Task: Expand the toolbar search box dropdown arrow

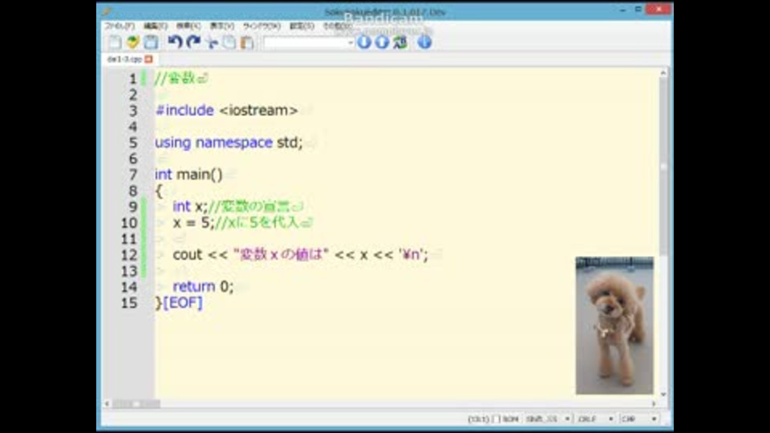Action: (351, 42)
